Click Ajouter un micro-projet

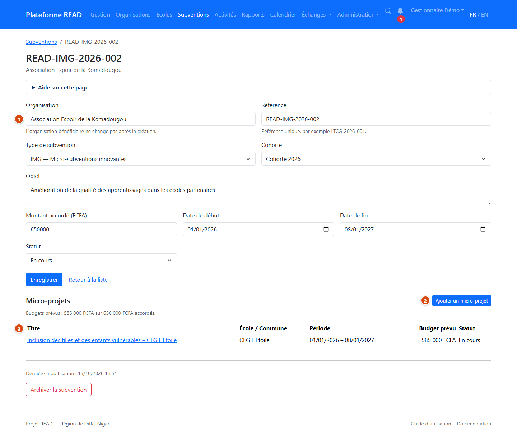click(462, 301)
